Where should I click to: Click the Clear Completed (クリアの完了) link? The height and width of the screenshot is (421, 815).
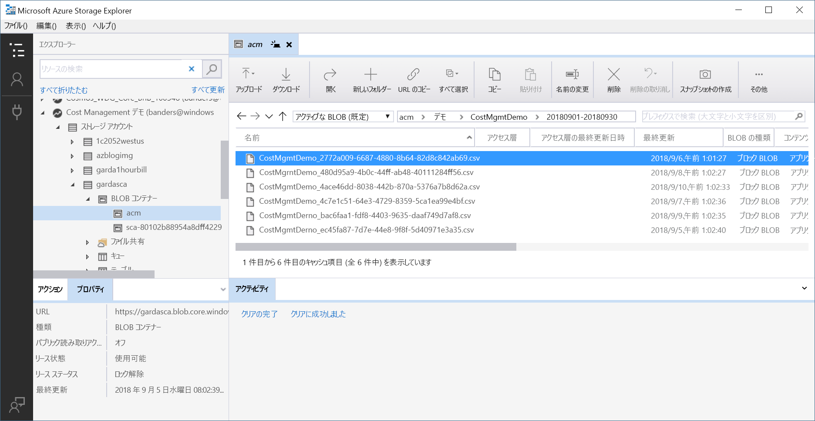click(259, 314)
